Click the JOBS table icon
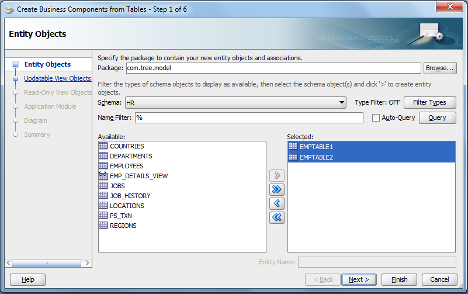The width and height of the screenshot is (468, 294). pos(103,185)
